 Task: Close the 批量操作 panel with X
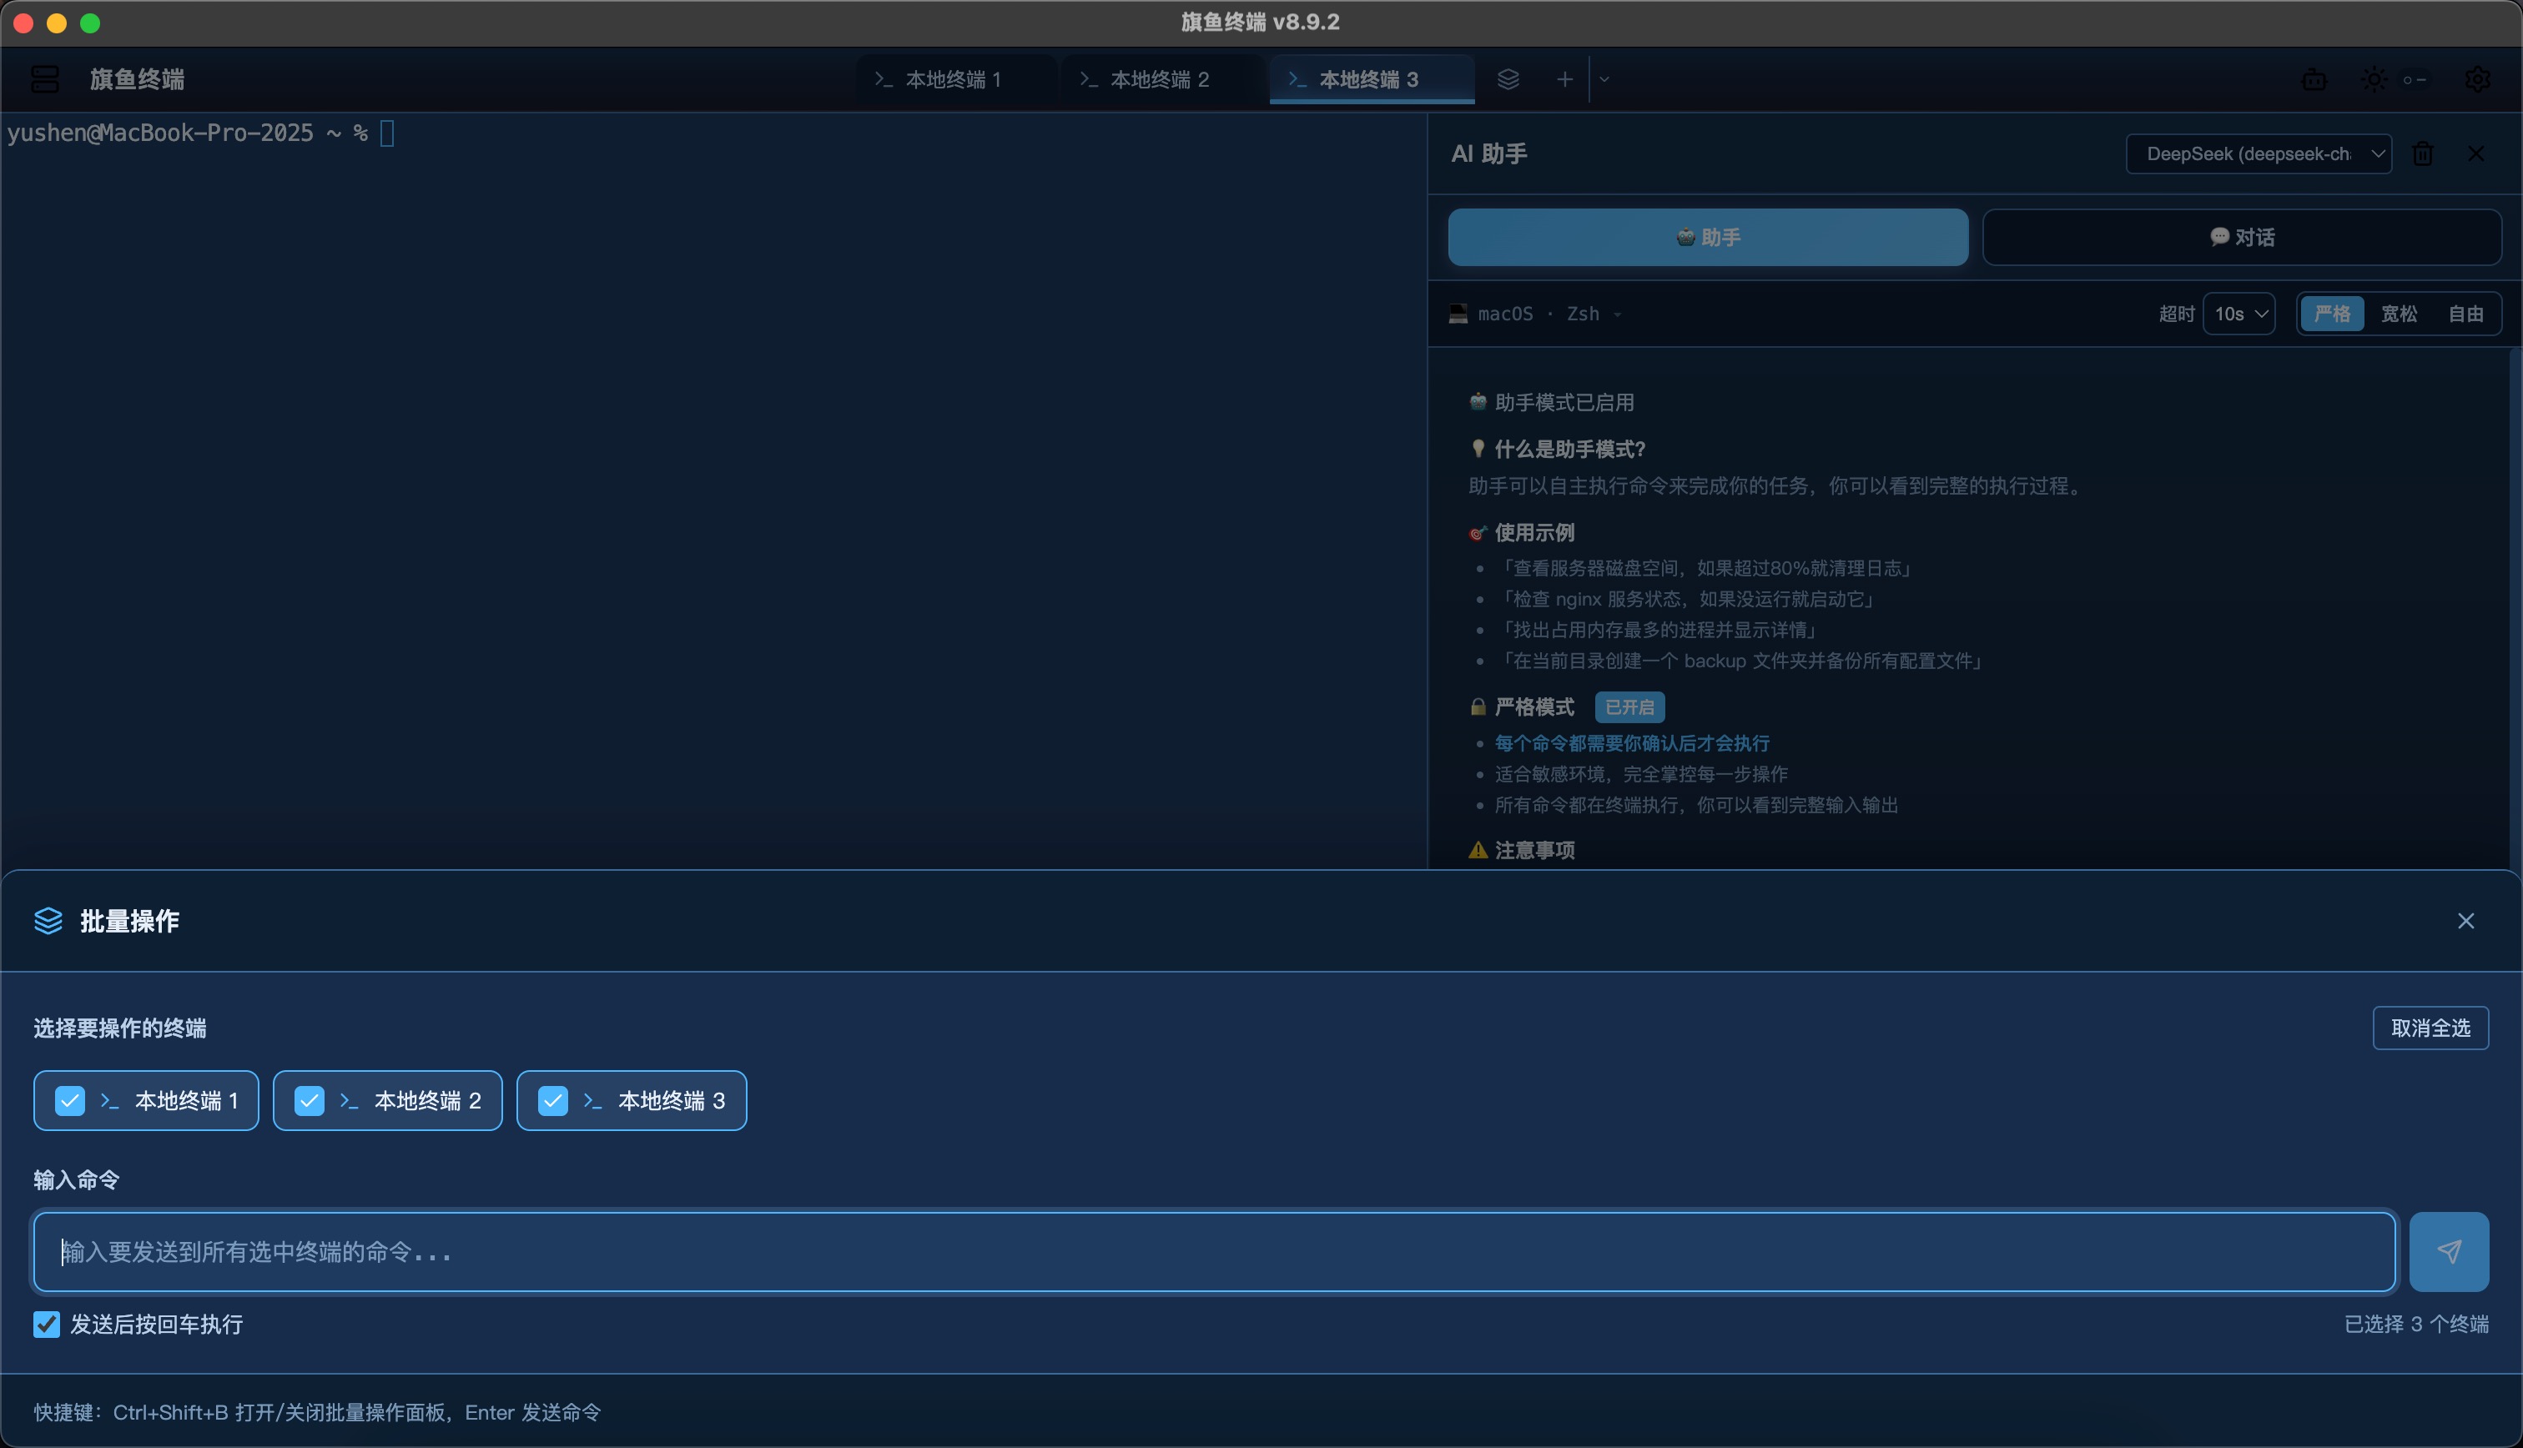point(2465,921)
